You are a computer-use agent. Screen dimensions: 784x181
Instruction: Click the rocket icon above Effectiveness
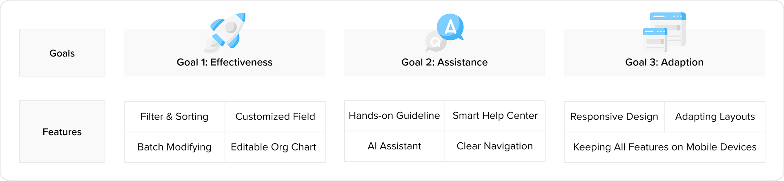coord(227,33)
